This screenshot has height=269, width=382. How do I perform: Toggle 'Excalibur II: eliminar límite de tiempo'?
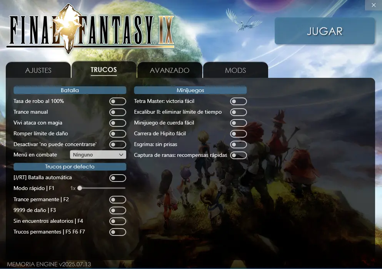(x=238, y=112)
